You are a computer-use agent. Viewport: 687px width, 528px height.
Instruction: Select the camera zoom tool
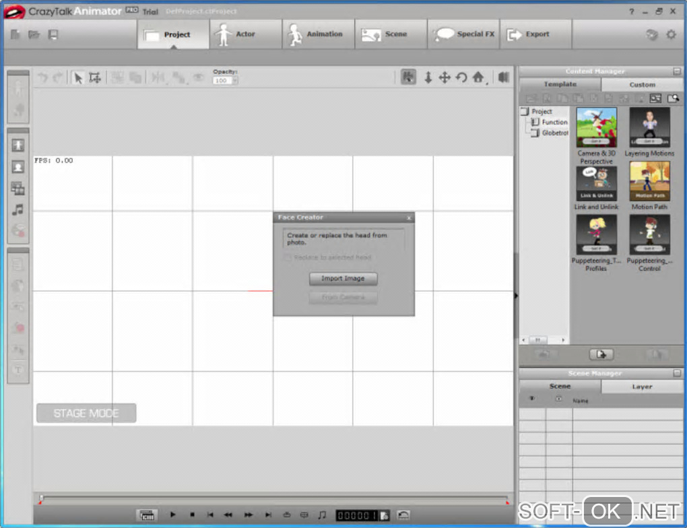428,77
